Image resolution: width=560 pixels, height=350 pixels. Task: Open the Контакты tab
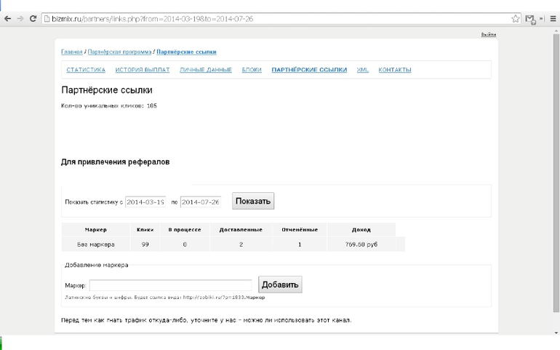pos(395,70)
